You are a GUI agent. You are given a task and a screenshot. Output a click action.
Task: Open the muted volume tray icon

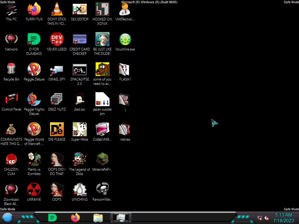[x=267, y=218]
